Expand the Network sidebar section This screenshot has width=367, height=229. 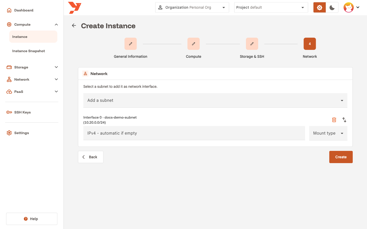click(56, 79)
